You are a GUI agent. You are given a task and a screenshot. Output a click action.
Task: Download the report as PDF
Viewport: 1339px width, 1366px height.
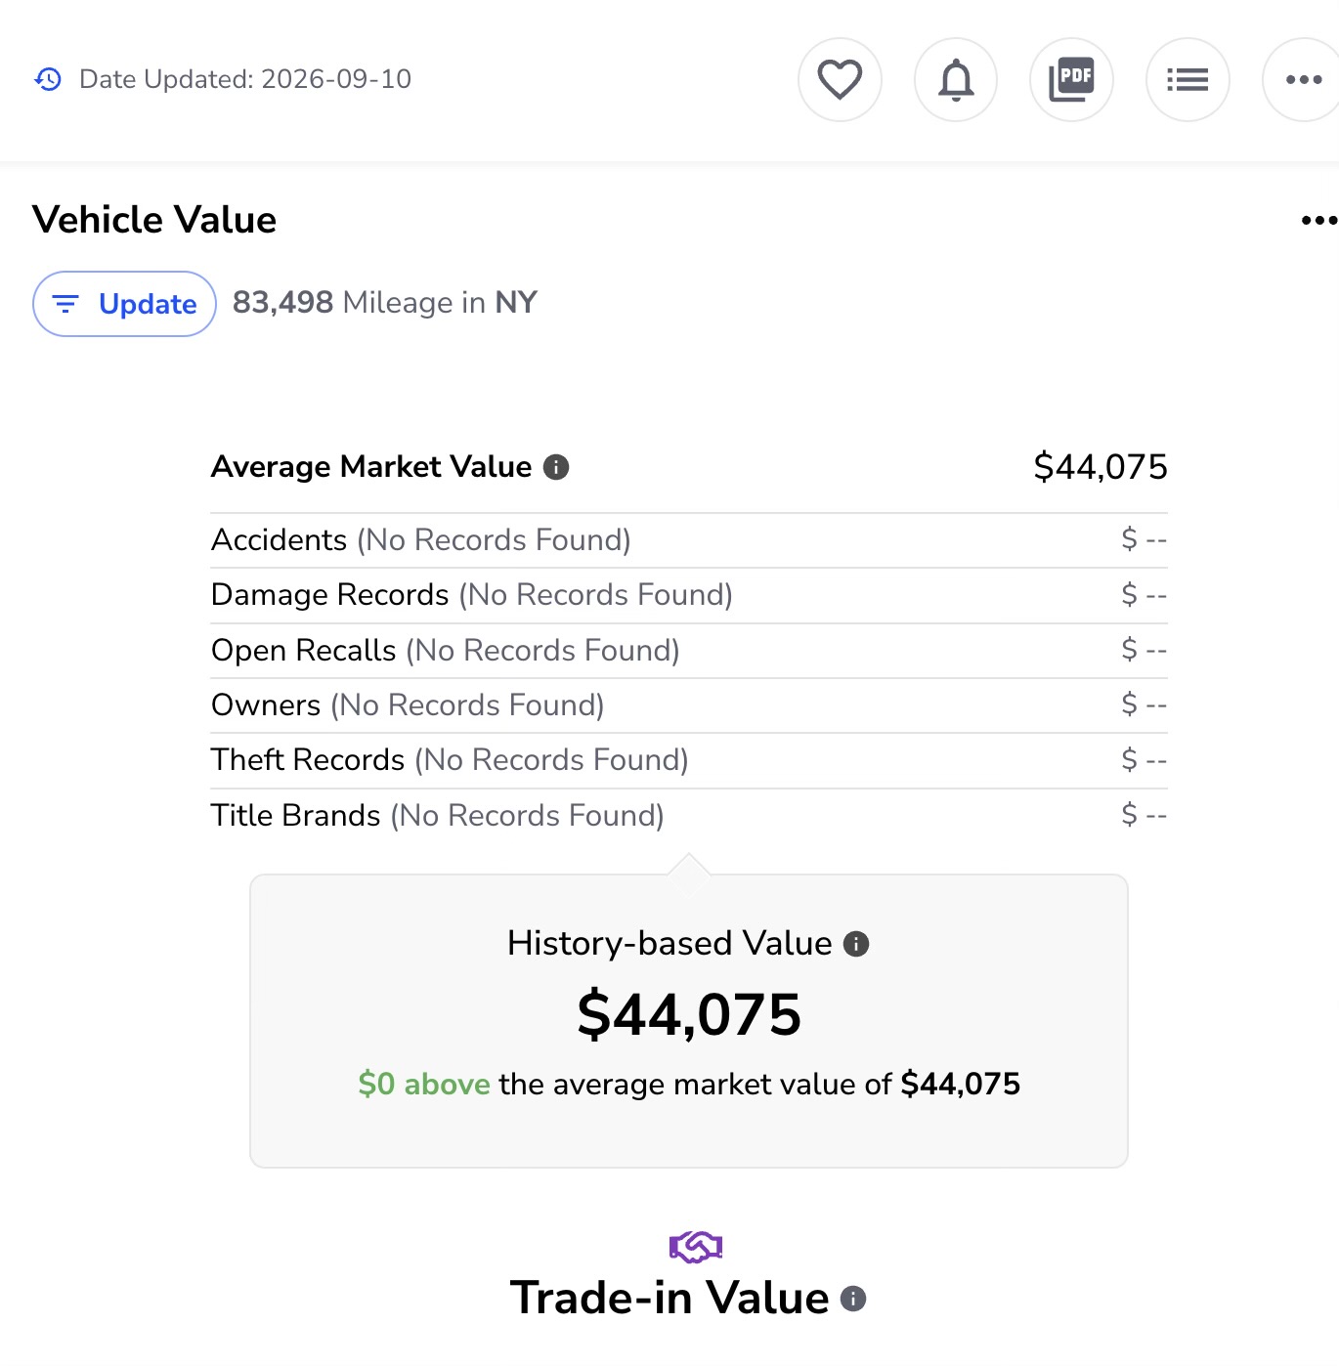point(1071,80)
